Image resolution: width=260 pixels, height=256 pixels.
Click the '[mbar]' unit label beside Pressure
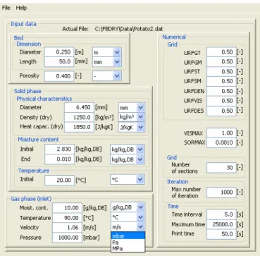coord(92,238)
